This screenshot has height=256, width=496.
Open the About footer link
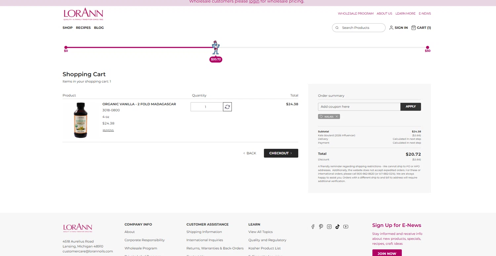point(130,232)
